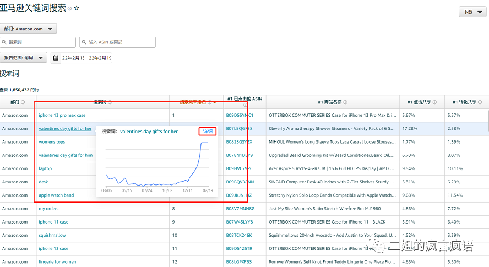Open ASIN link B08V7MNN8G
Image resolution: width=489 pixels, height=267 pixels.
[240, 209]
